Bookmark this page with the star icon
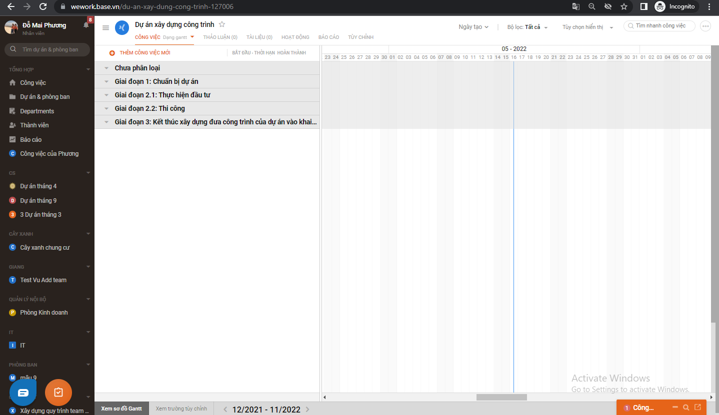 coord(624,6)
